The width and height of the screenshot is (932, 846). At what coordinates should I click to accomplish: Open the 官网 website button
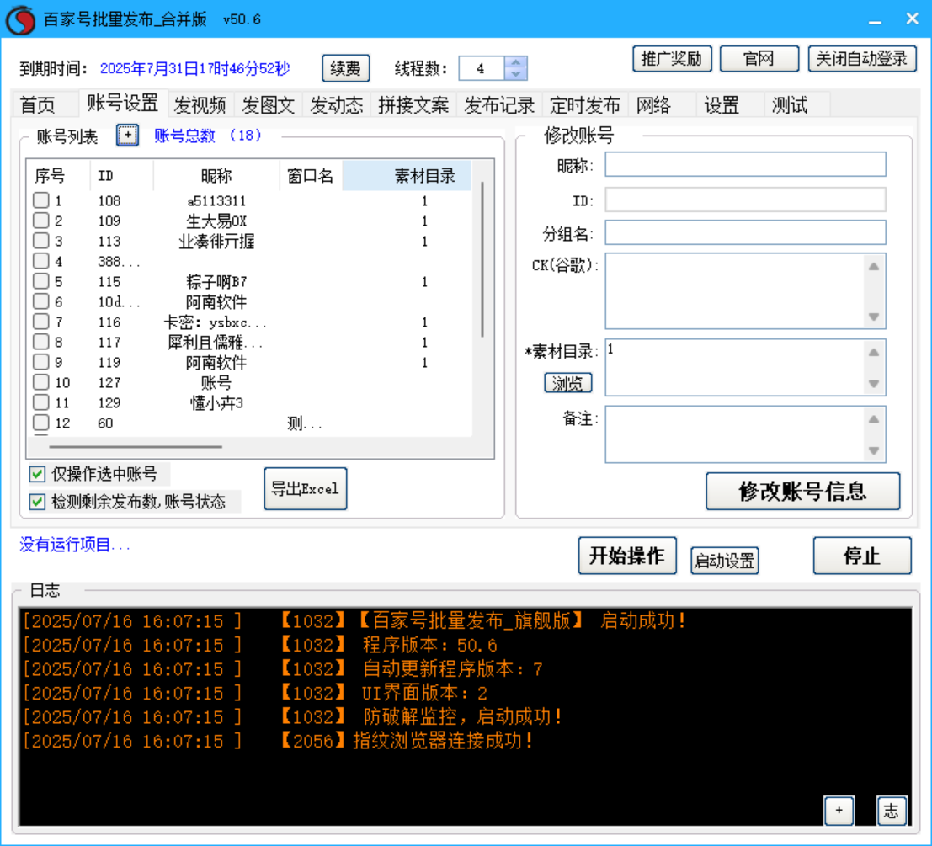tap(759, 59)
